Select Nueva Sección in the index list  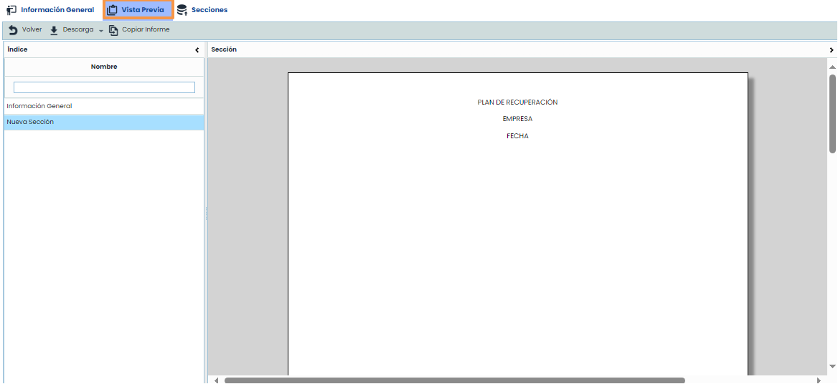[30, 123]
